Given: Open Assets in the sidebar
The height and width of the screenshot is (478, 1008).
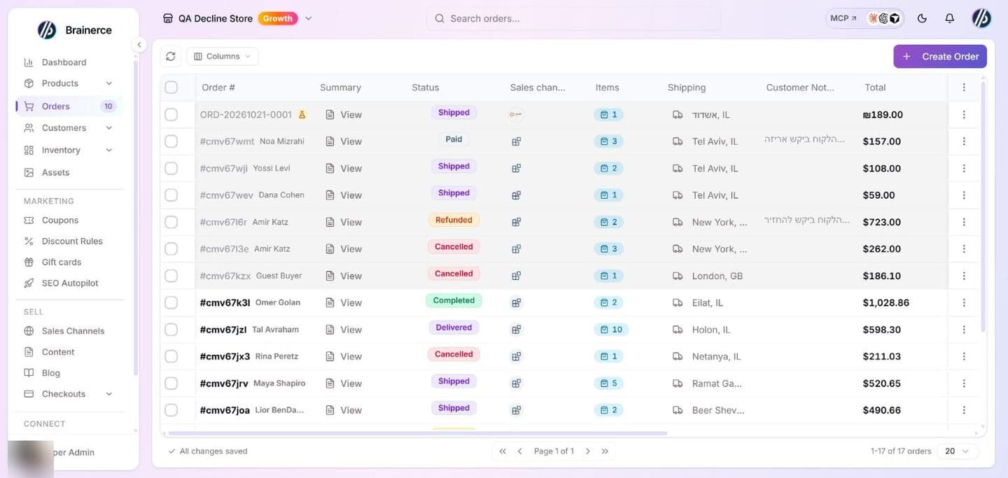Looking at the screenshot, I should [x=69, y=172].
